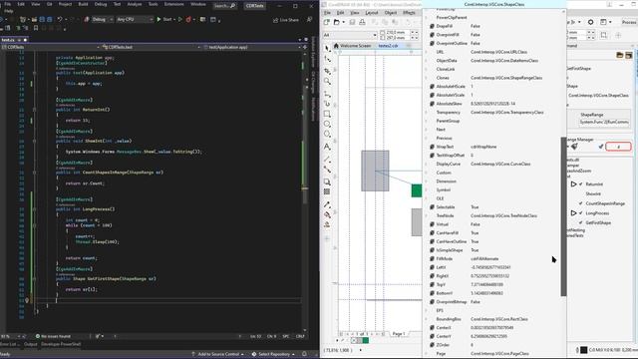Select the Interactive Fill tool in CorelDRAW
This screenshot has width=638, height=359.
pos(327,214)
